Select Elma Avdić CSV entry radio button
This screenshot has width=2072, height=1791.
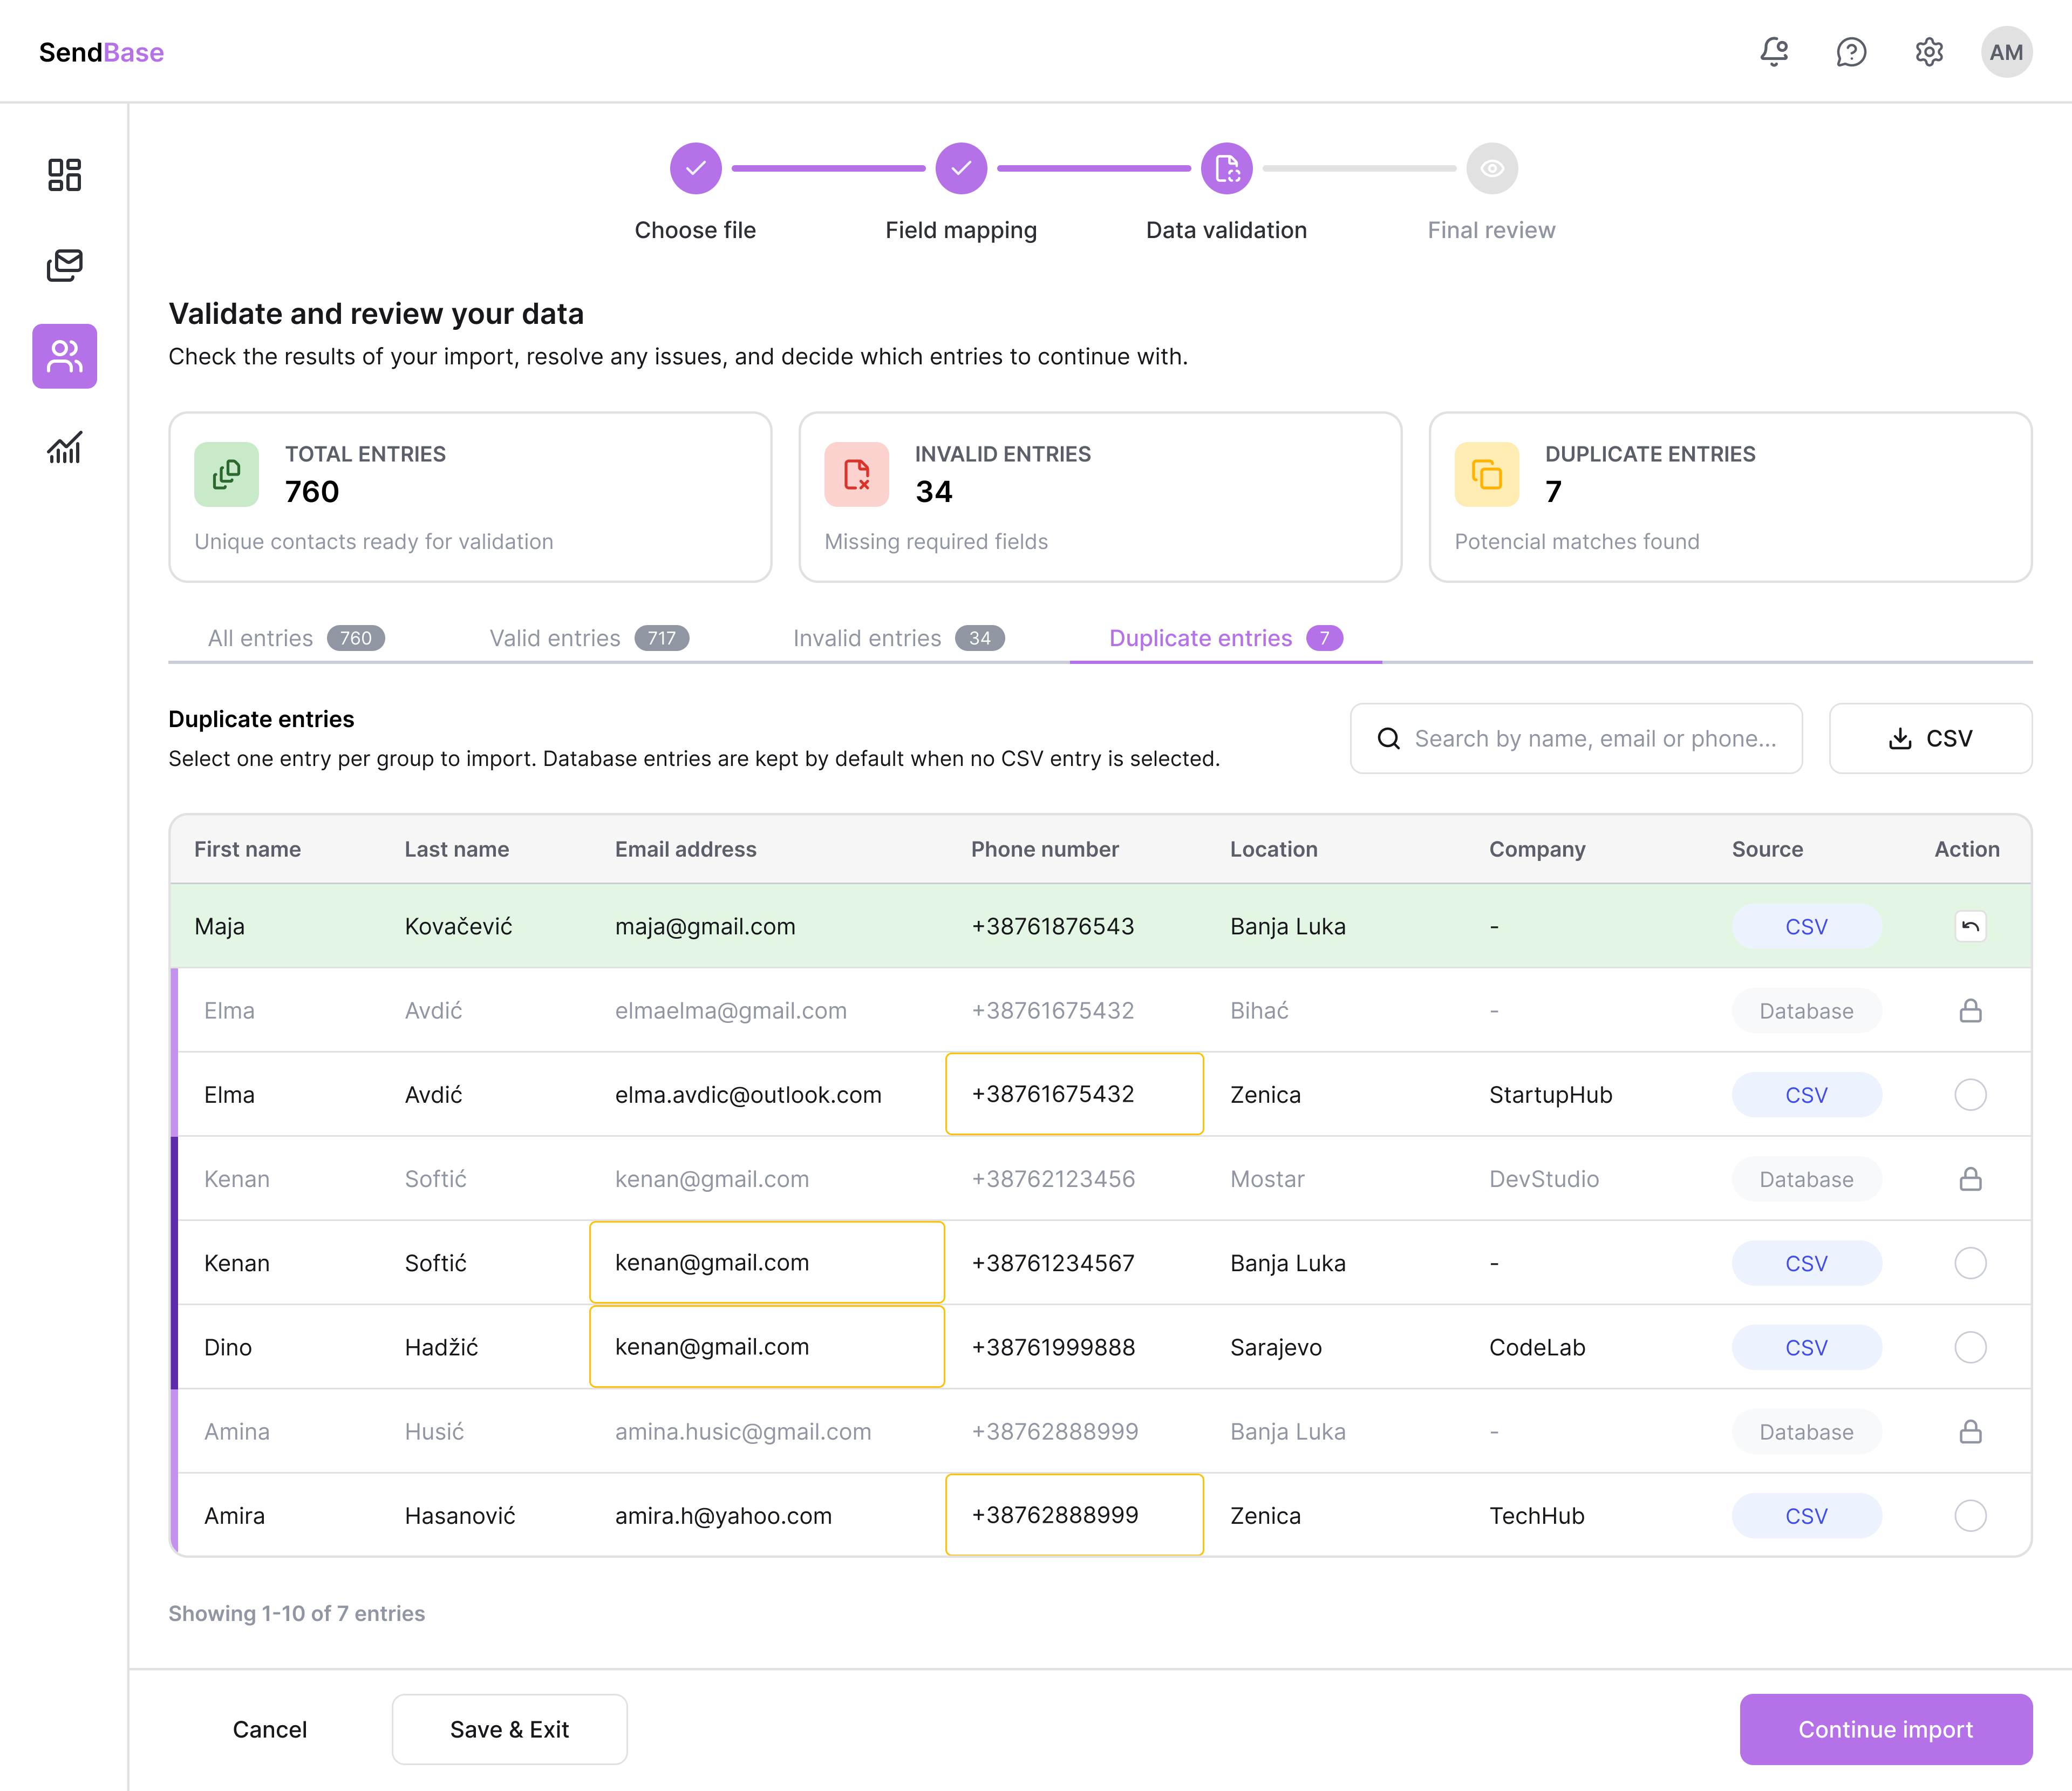[1970, 1095]
